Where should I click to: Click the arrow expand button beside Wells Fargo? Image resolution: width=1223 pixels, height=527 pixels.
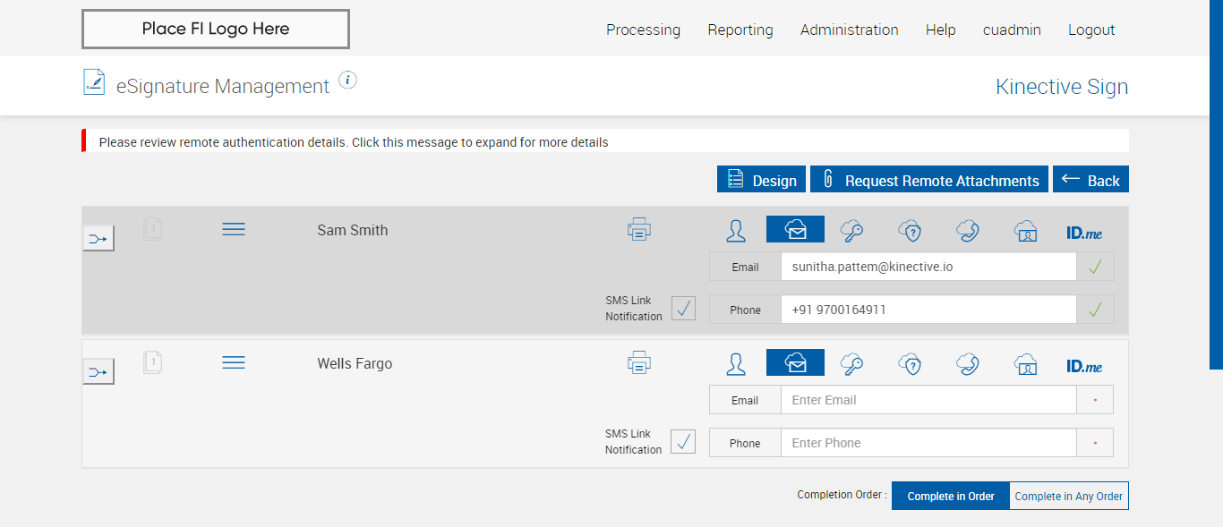[98, 371]
